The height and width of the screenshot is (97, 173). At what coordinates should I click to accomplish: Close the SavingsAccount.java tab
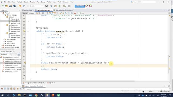coord(52,10)
